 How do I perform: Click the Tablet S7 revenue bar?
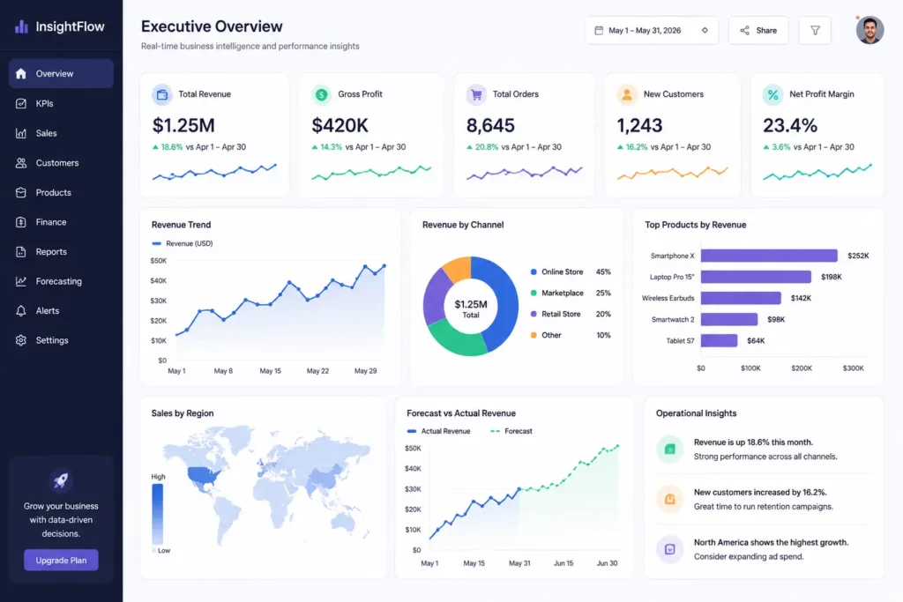[x=719, y=341]
